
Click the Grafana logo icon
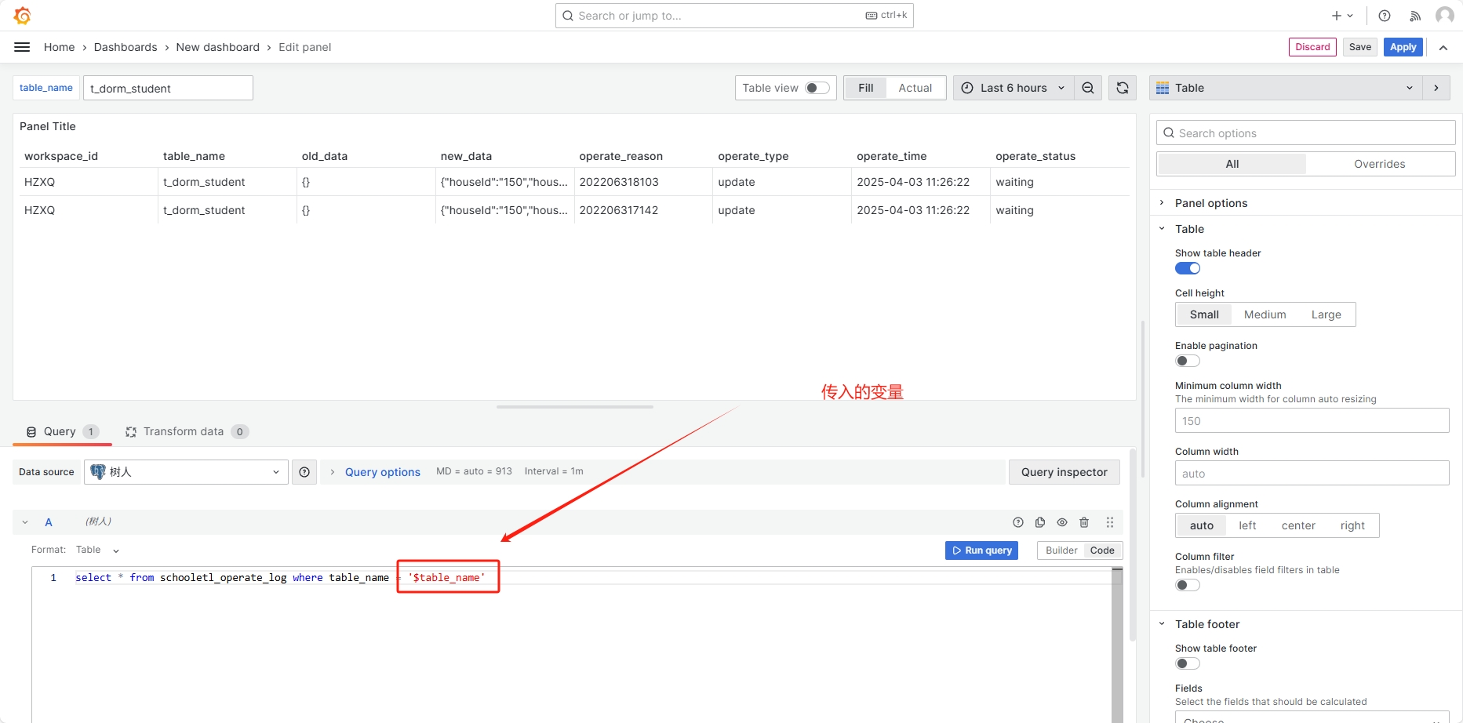[x=22, y=16]
